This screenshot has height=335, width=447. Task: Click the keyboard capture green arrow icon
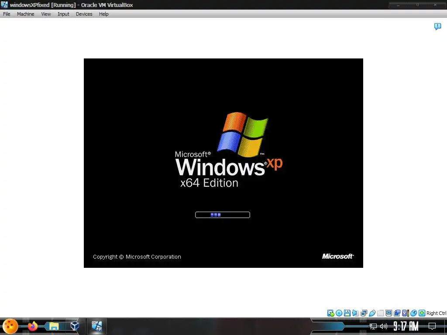click(x=422, y=313)
